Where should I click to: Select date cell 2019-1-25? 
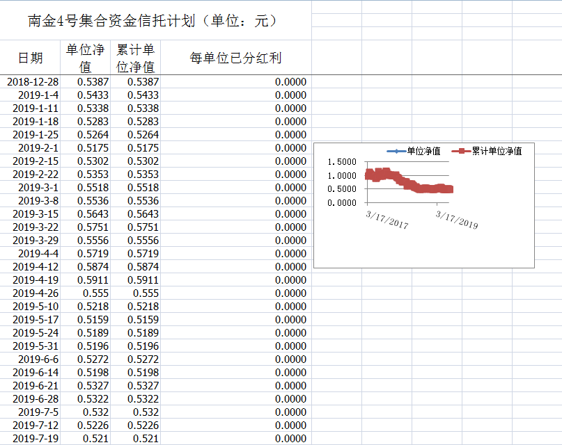click(30, 134)
